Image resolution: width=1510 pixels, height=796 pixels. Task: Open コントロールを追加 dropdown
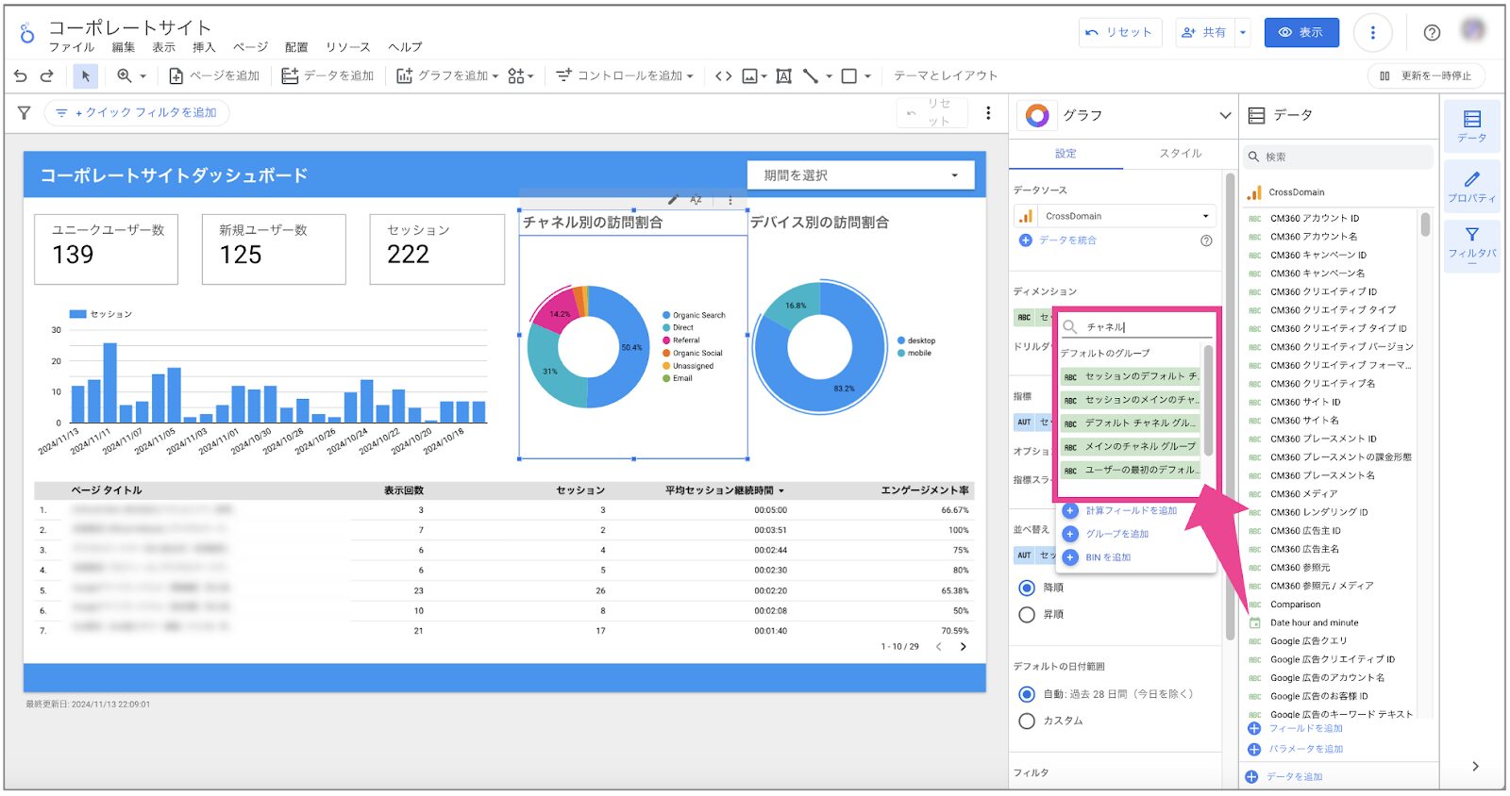[625, 76]
